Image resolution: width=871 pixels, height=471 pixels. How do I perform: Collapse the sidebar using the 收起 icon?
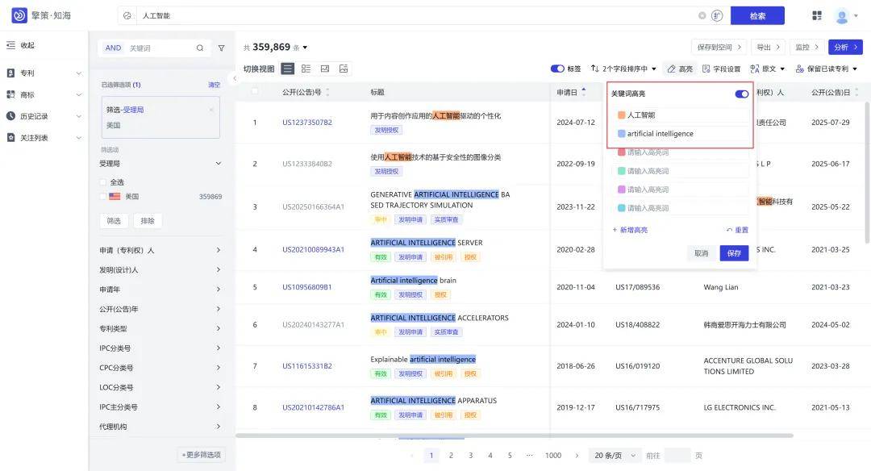[x=10, y=47]
